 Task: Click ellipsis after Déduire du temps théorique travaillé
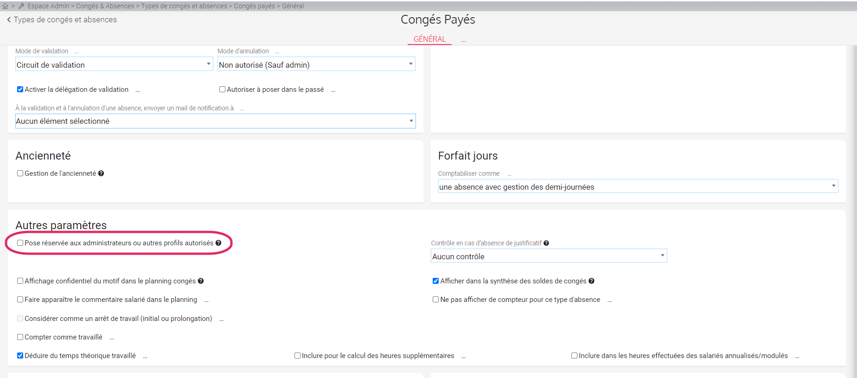tap(145, 357)
